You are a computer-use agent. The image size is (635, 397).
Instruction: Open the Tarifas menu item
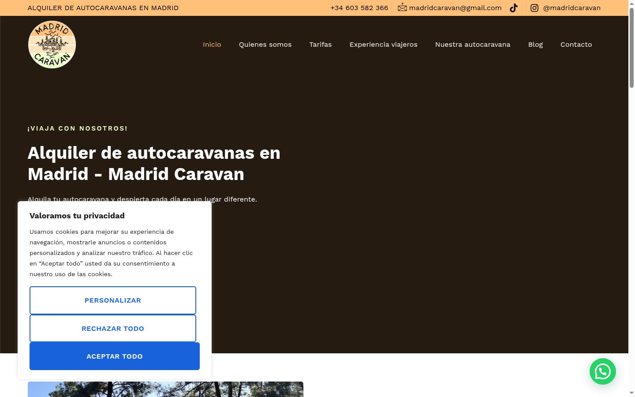click(x=321, y=45)
